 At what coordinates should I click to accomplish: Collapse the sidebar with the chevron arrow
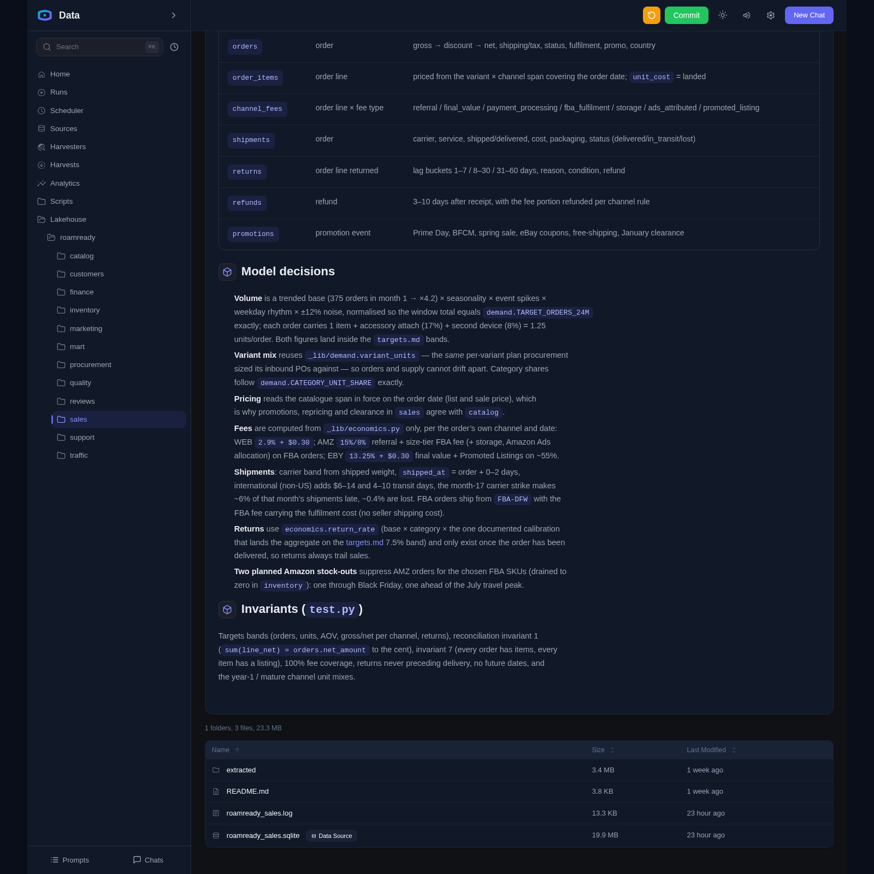174,15
